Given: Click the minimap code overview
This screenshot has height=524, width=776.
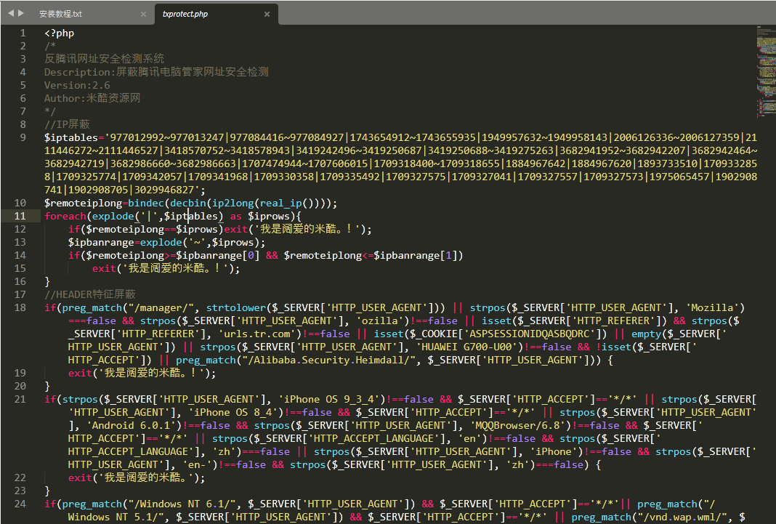Looking at the screenshot, I should pos(766,72).
